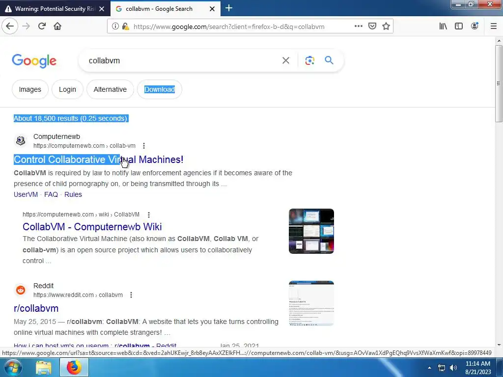This screenshot has width=503, height=377.
Task: Clear the search box with X
Action: [x=286, y=60]
